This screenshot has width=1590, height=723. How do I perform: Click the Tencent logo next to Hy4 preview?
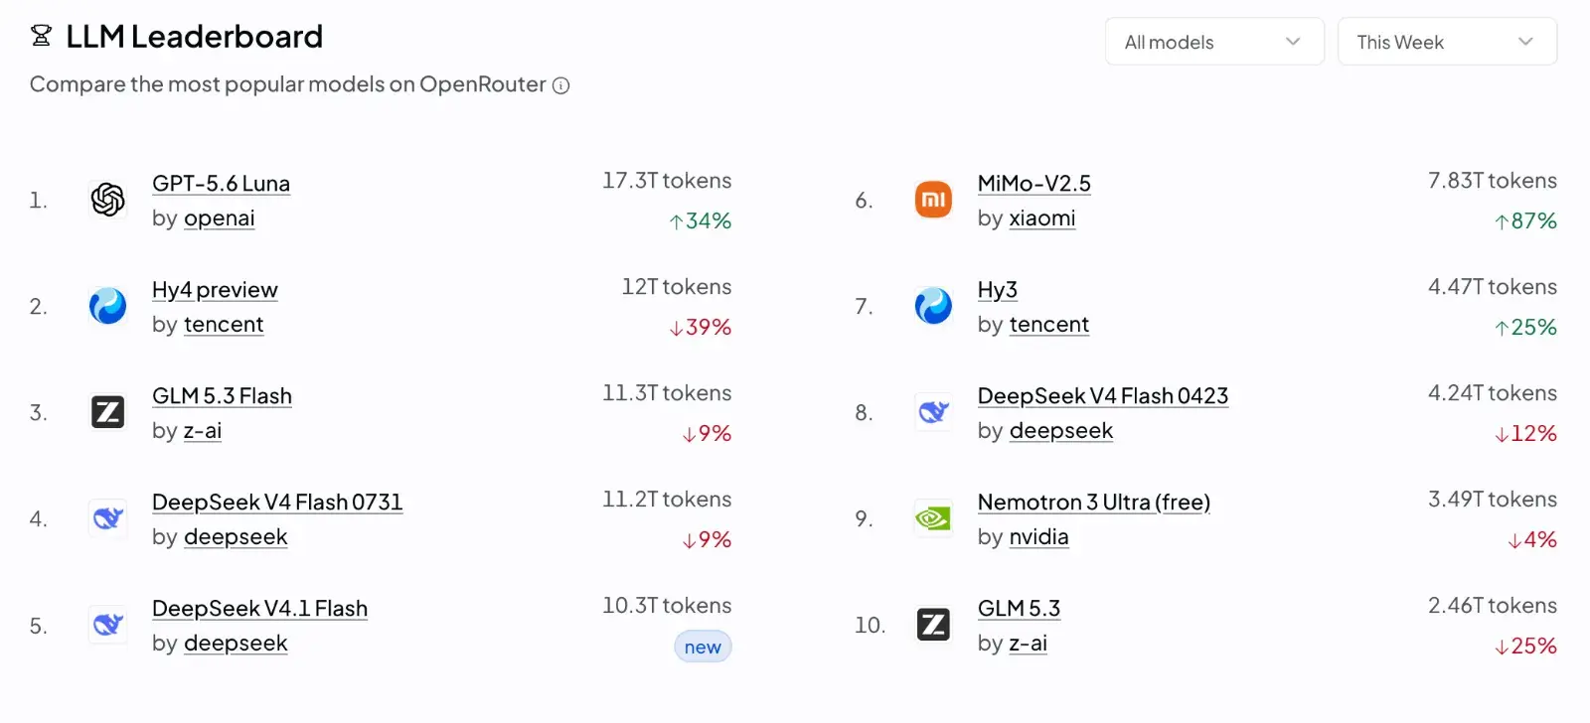pyautogui.click(x=107, y=306)
